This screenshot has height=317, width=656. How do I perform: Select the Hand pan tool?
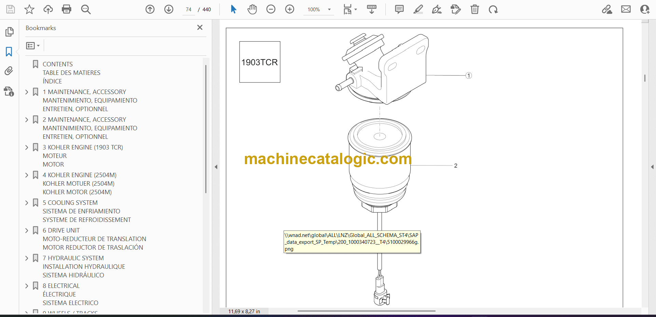click(252, 9)
